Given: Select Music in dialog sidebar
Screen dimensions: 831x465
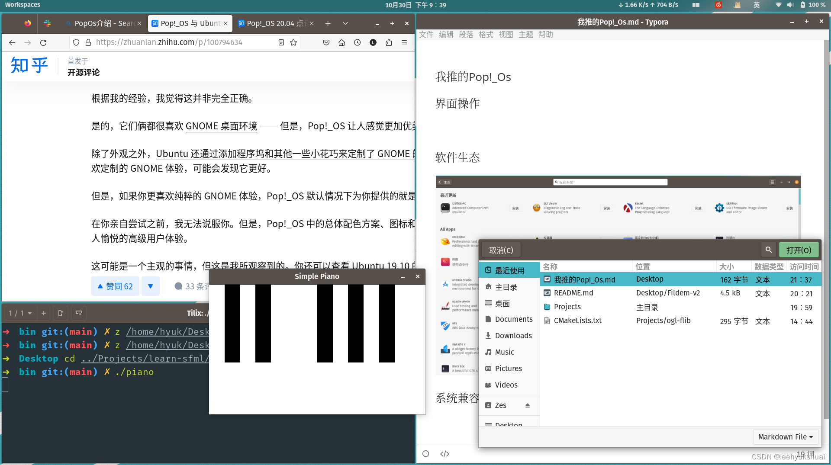Looking at the screenshot, I should 509,352.
